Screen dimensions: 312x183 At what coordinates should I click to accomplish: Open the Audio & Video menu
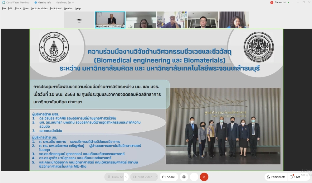[x=39, y=8]
